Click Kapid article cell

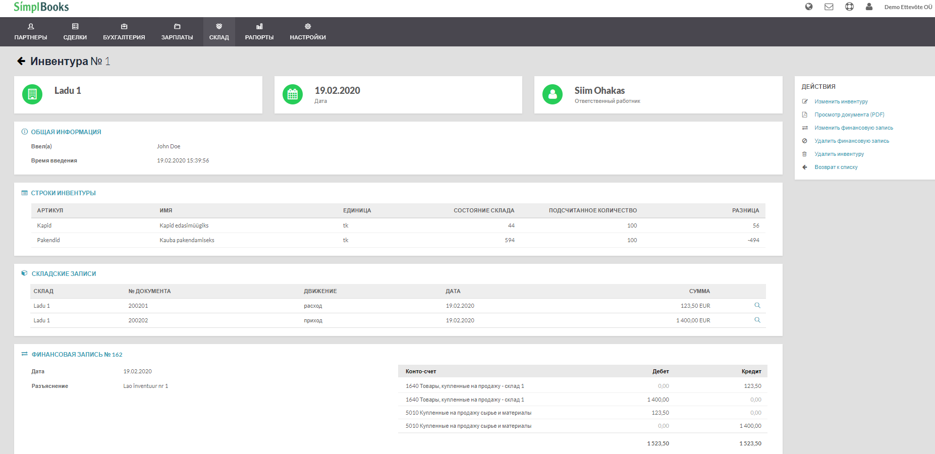point(44,225)
